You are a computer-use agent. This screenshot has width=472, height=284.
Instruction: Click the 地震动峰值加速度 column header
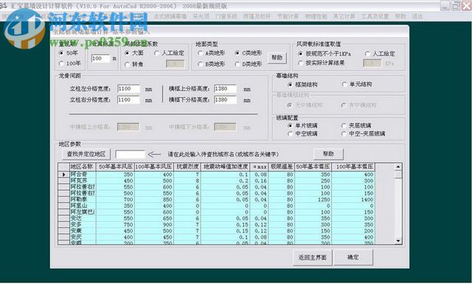225,167
